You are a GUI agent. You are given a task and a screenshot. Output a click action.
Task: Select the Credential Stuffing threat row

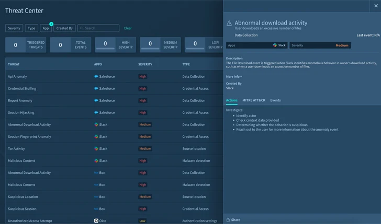(114, 88)
